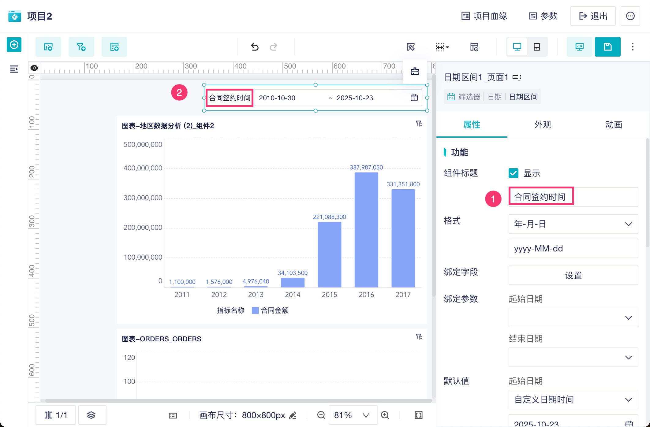This screenshot has height=427, width=650.
Task: Expand the 自定义日期时间 default value dropdown
Action: (573, 399)
